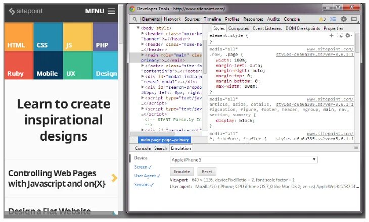Switch to the Console panel tab
The image size is (369, 222).
tap(292, 19)
